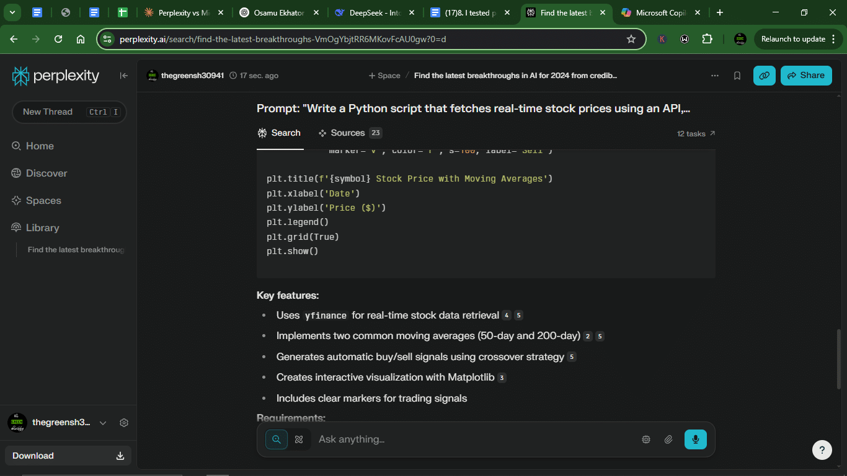This screenshot has width=847, height=476.
Task: Open the tab search dropdown arrow
Action: pos(12,12)
